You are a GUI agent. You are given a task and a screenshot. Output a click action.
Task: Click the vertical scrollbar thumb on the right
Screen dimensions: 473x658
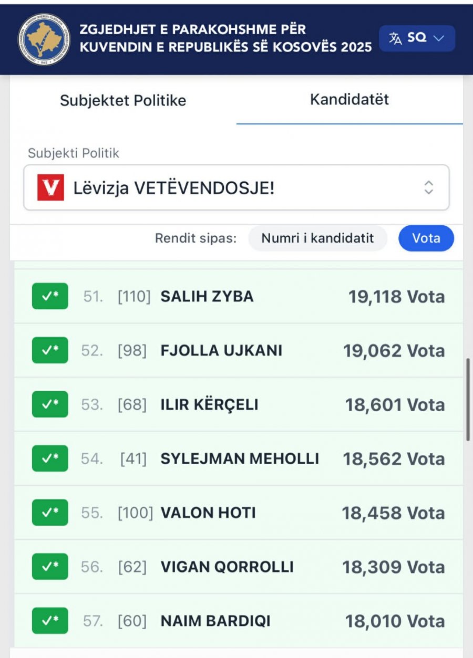coord(468,399)
